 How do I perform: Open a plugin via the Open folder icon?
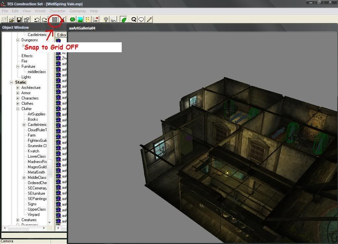click(12, 19)
